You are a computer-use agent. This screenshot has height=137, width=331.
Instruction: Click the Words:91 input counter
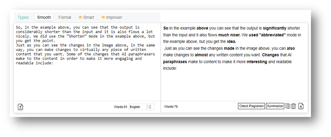(120, 107)
